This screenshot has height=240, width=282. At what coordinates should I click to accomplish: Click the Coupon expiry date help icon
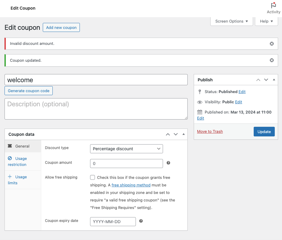point(141,221)
